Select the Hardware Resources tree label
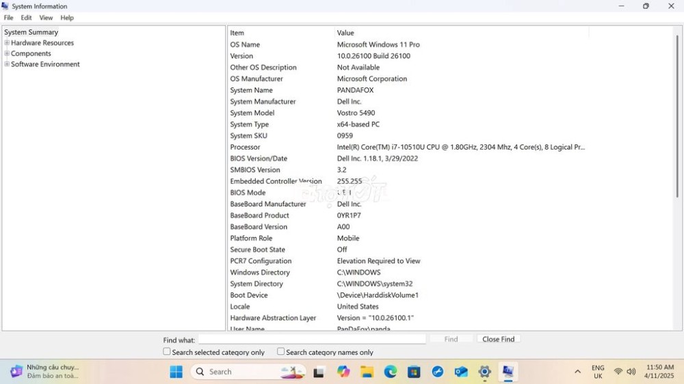The height and width of the screenshot is (384, 684). click(x=42, y=43)
